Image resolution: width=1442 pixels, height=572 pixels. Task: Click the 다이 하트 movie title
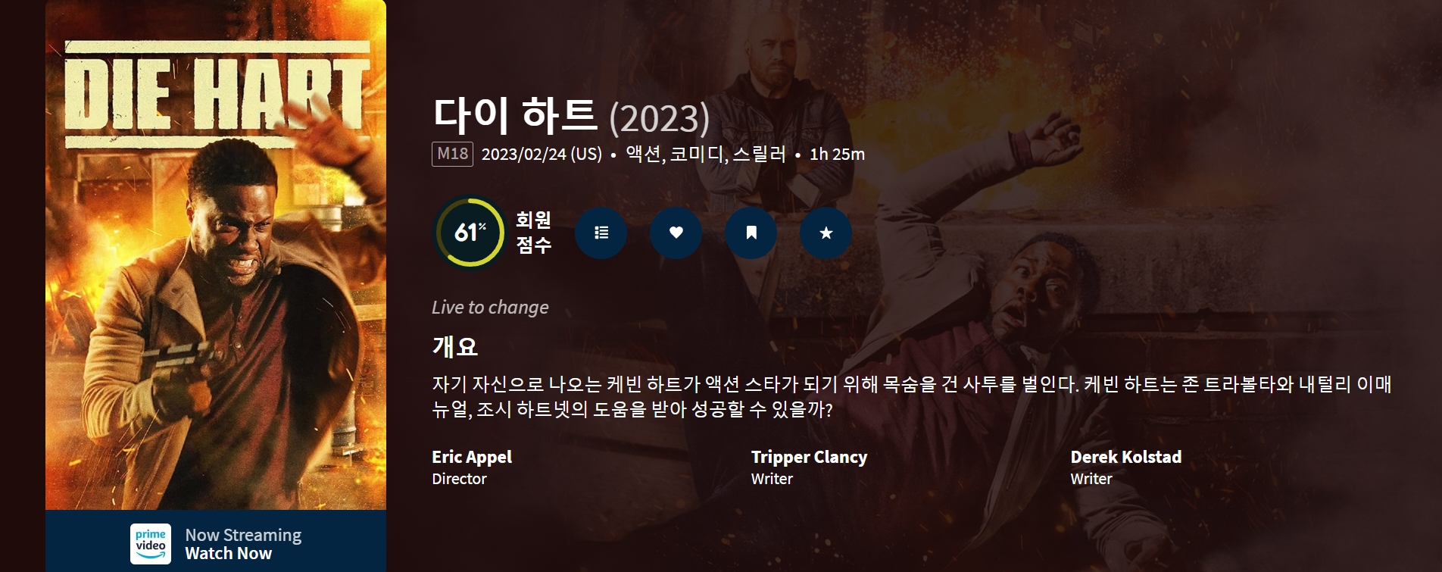516,115
